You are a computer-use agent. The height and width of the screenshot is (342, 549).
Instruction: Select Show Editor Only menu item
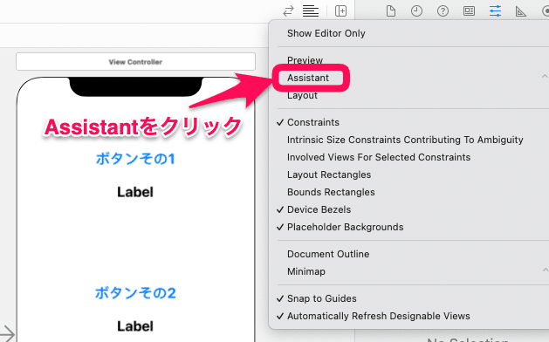(x=326, y=33)
